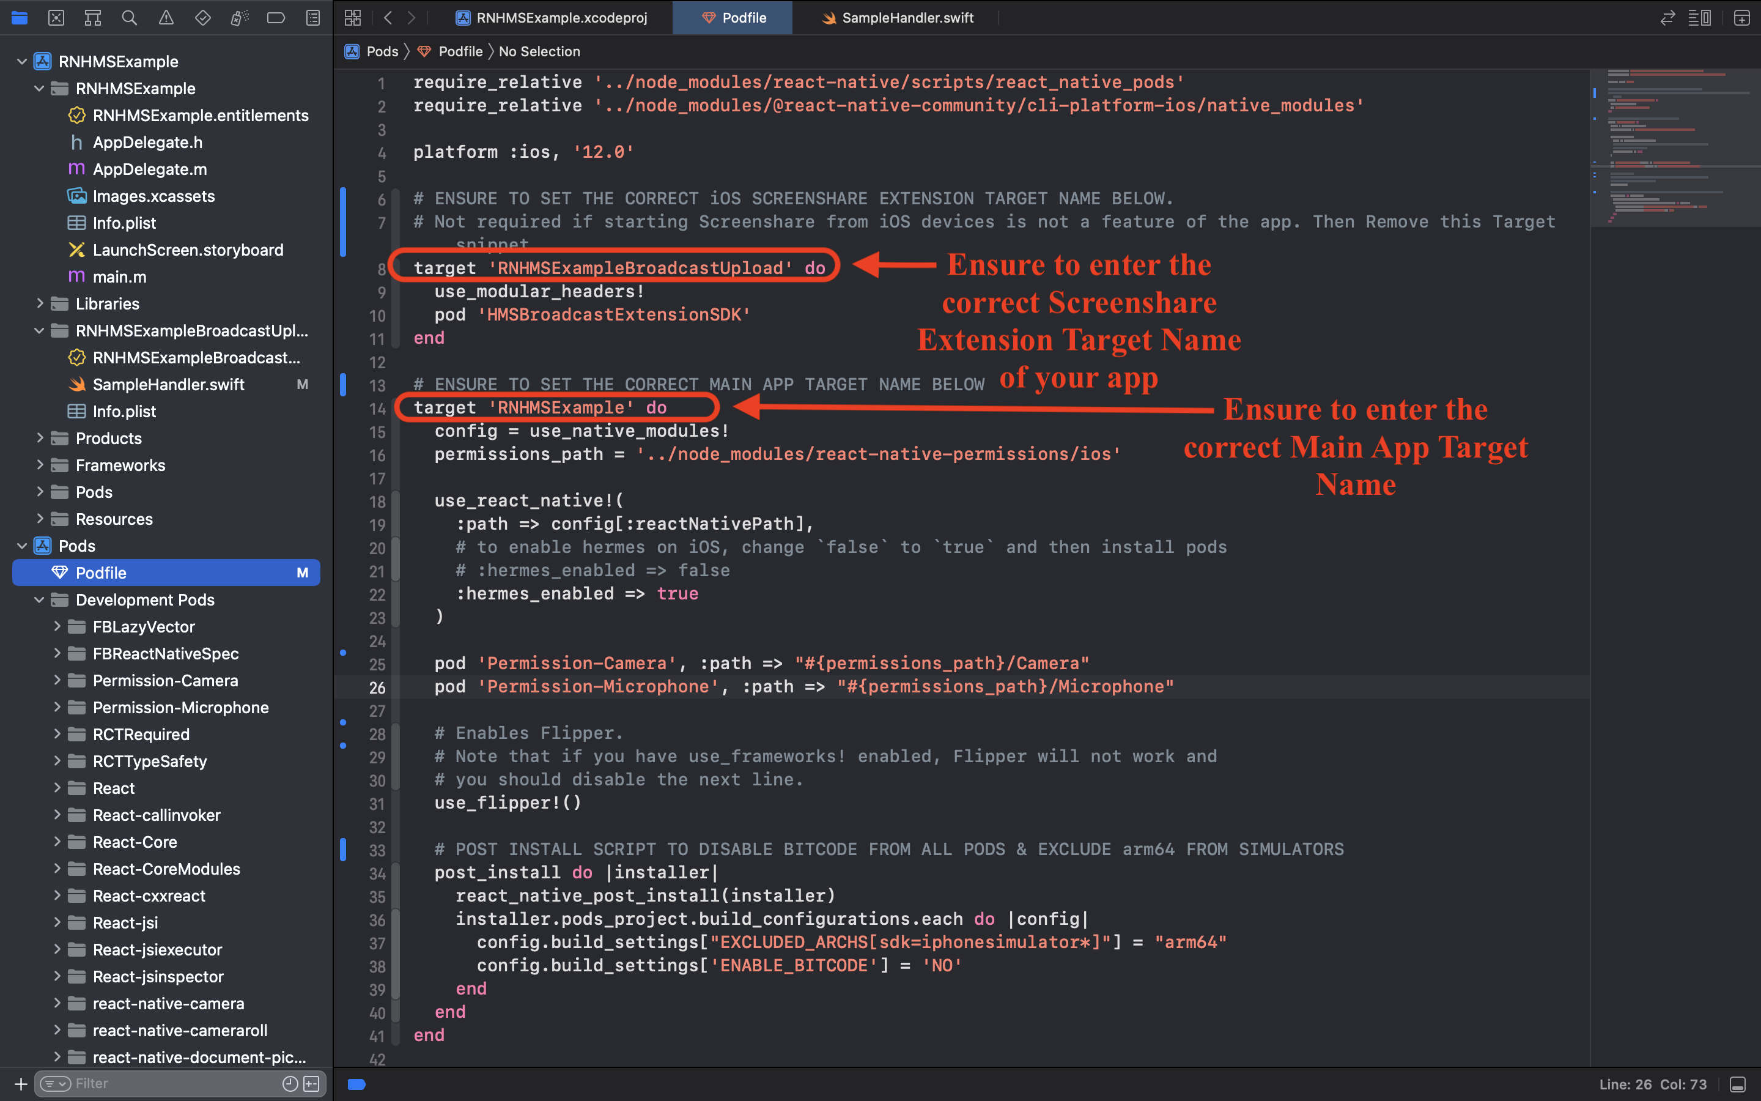Open the Issue navigator warning icon
This screenshot has height=1101, width=1761.
(x=166, y=18)
